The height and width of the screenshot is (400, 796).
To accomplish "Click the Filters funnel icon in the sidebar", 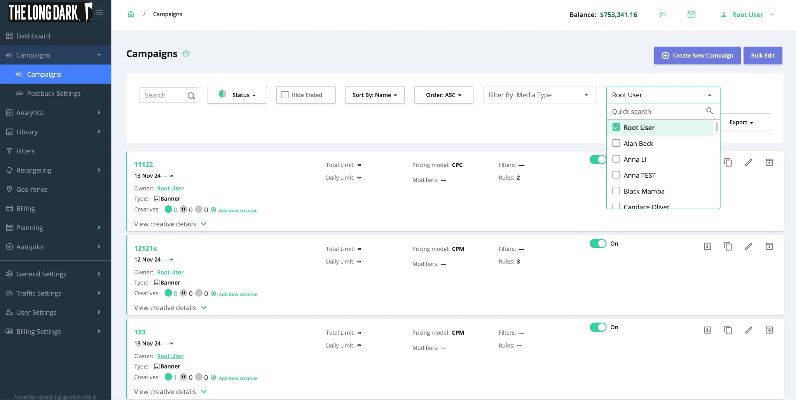I will click(9, 151).
